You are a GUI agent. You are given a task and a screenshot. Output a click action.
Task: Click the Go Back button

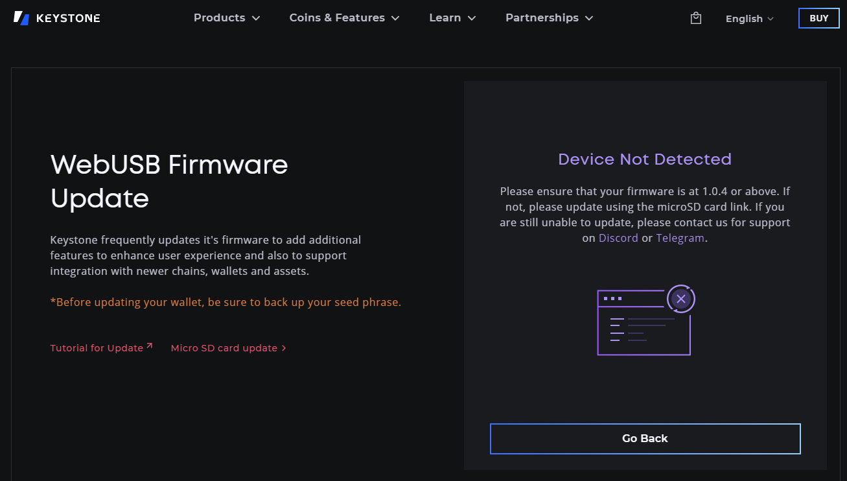coord(645,439)
